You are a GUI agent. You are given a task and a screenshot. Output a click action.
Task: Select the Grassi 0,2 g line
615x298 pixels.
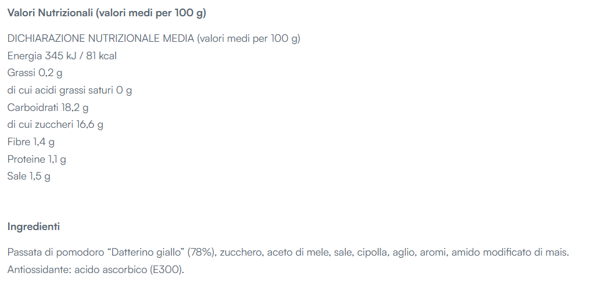point(35,73)
